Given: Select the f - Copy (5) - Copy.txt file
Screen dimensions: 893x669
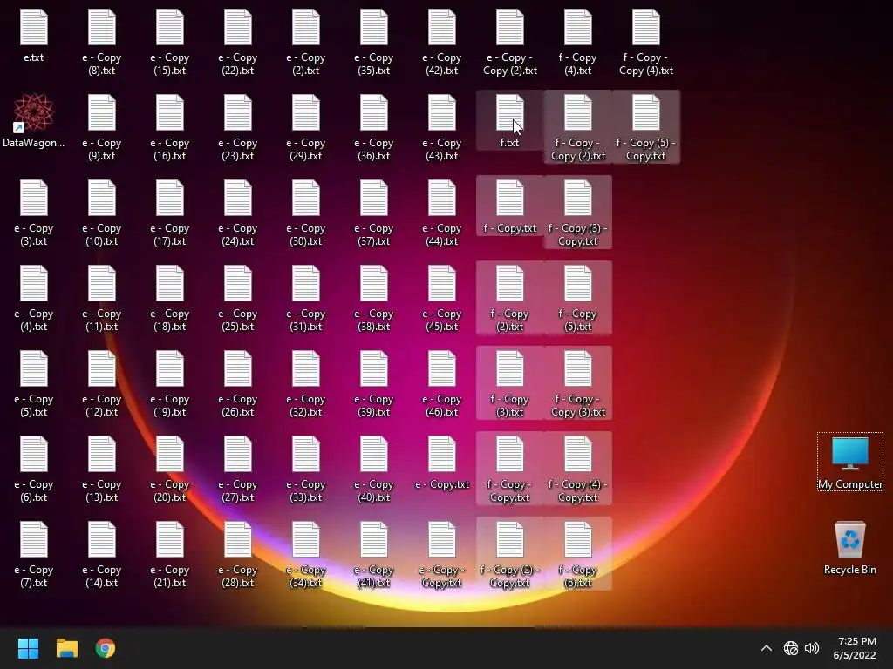Looking at the screenshot, I should (x=646, y=127).
